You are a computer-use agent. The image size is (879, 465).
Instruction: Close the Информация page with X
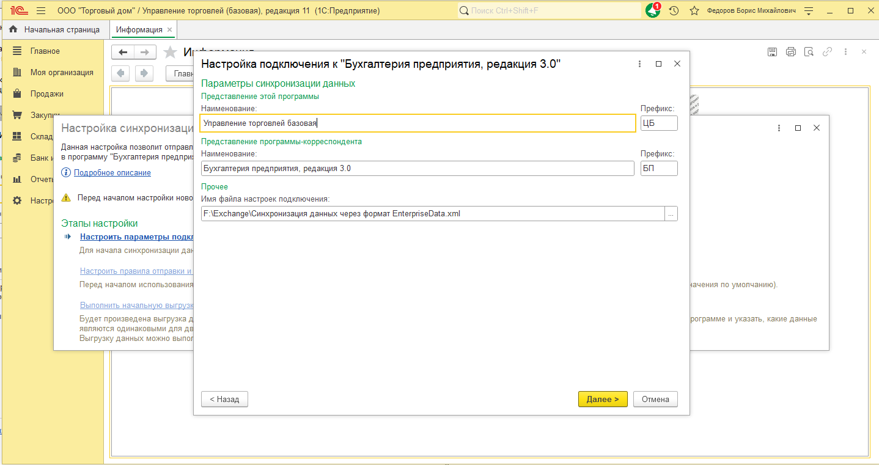[864, 52]
